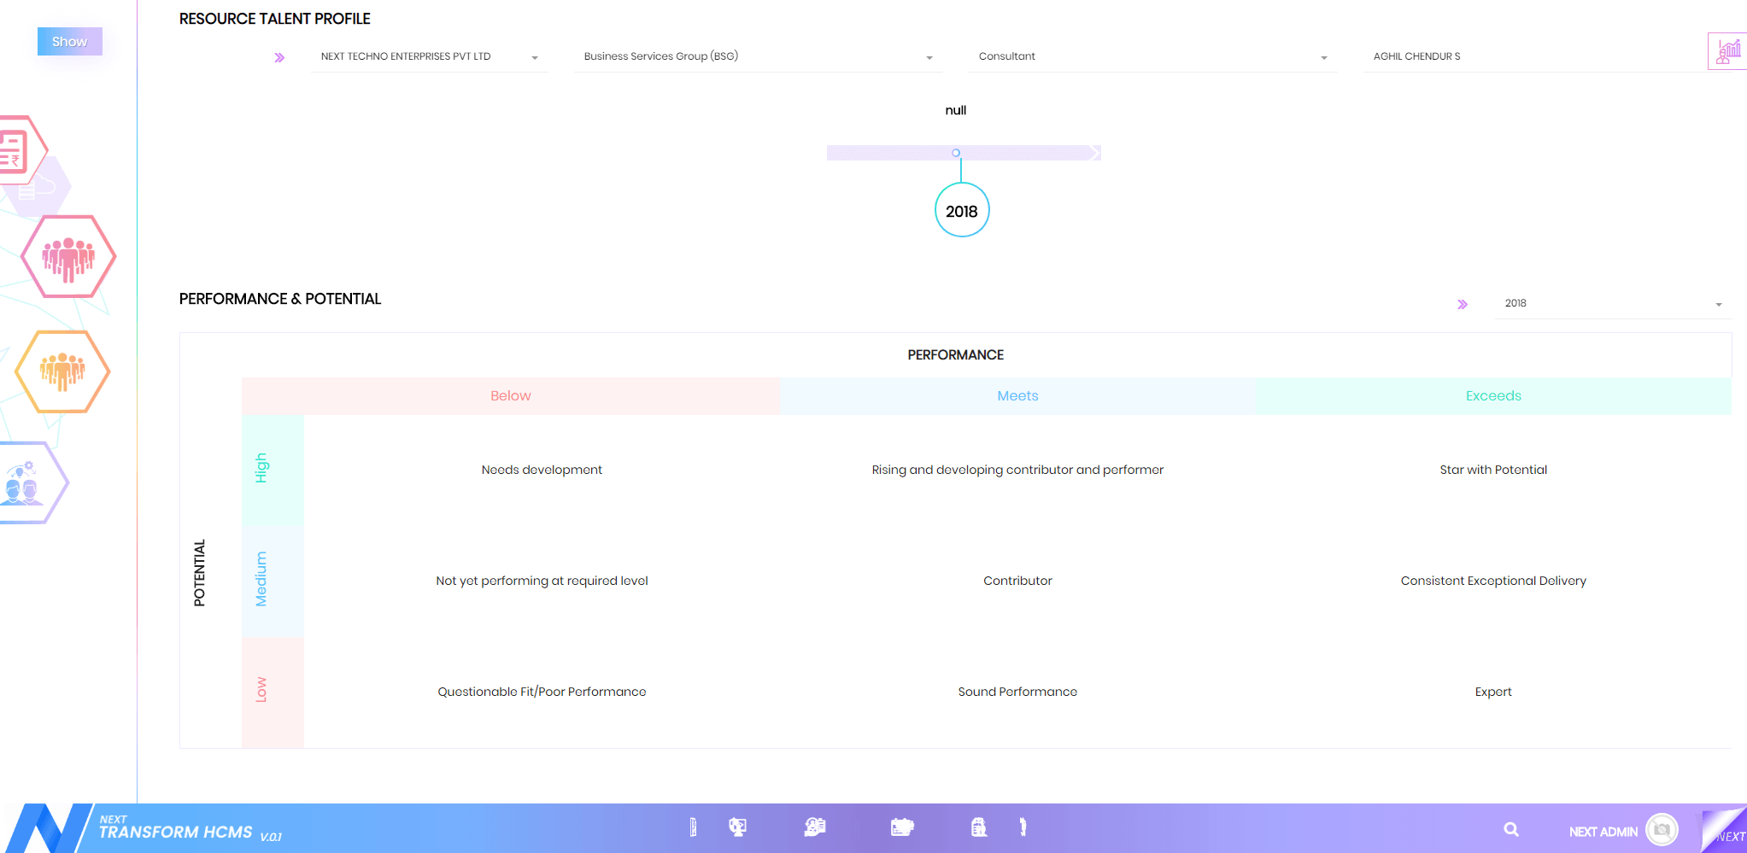Click the 2018 circle on the timeline
Viewport: 1747px width, 853px height.
coord(961,211)
